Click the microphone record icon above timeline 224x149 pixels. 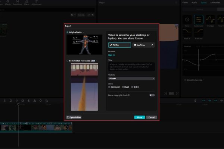(195, 101)
